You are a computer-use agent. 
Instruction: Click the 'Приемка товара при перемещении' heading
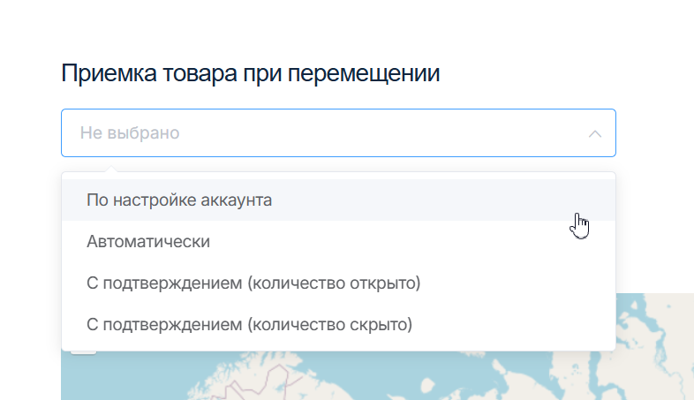(x=251, y=73)
